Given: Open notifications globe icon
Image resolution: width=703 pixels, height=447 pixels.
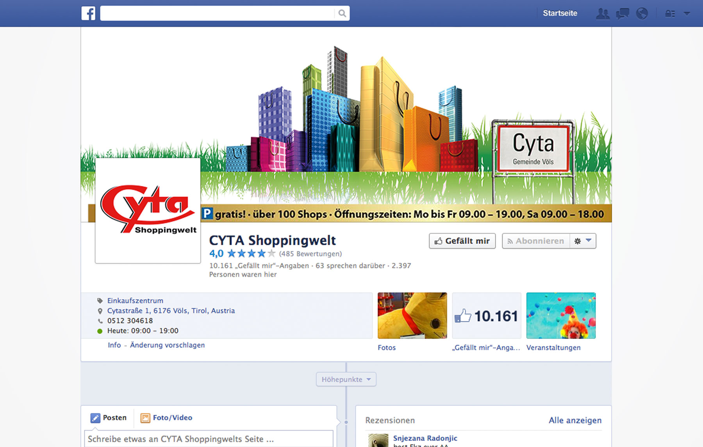Looking at the screenshot, I should tap(642, 14).
